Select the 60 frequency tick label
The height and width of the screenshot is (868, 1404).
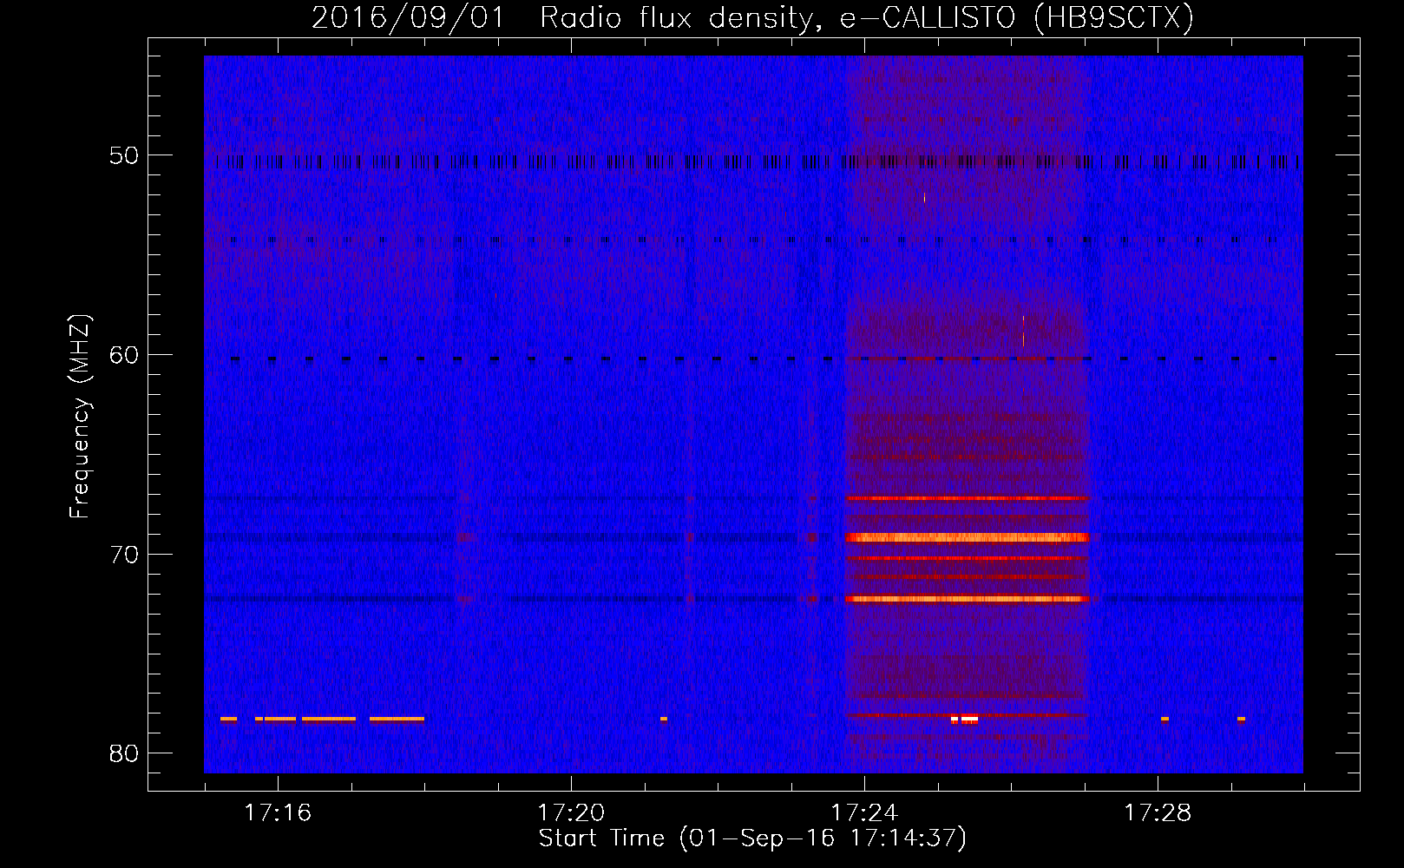(x=124, y=355)
